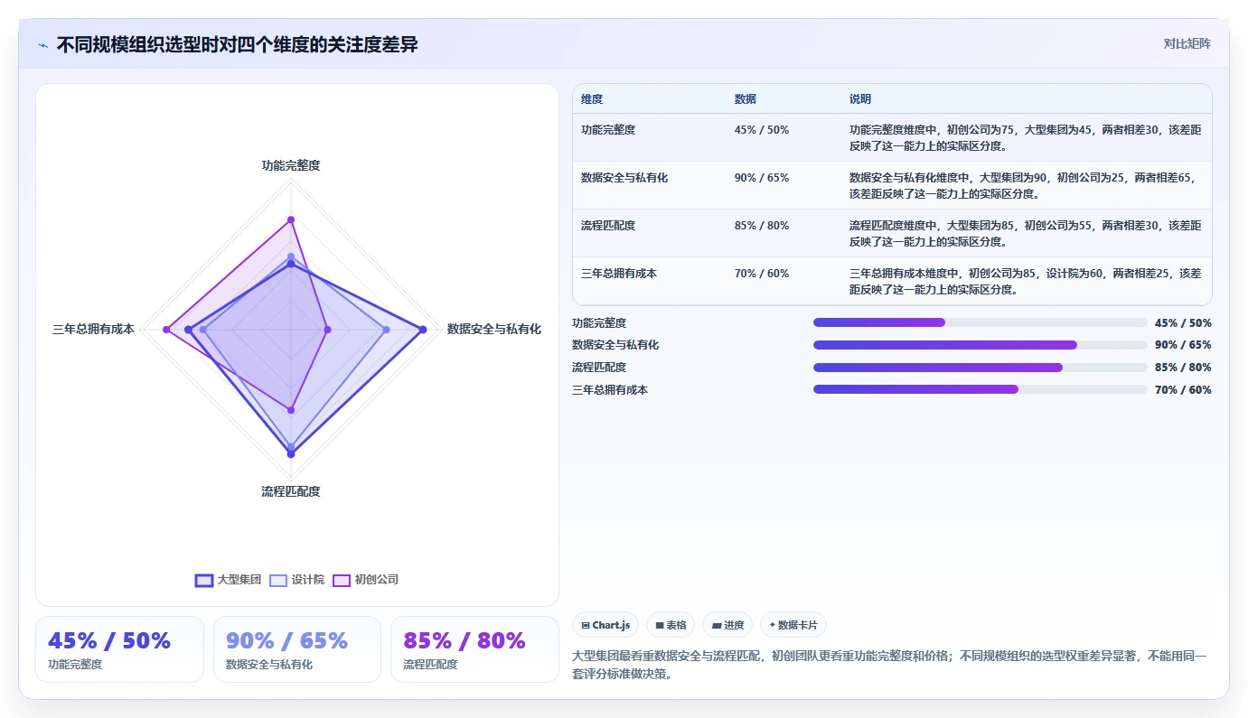Click description starting 功能完整度维度中 in table
This screenshot has width=1248, height=718.
pos(1026,137)
